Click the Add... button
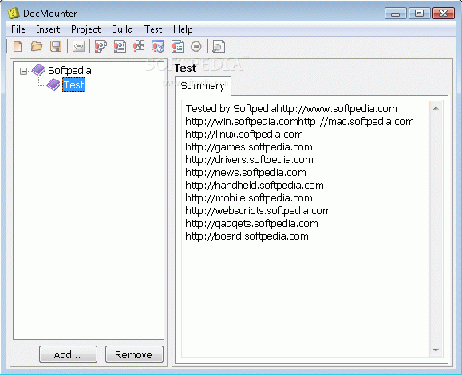The width and height of the screenshot is (462, 375). (x=68, y=354)
